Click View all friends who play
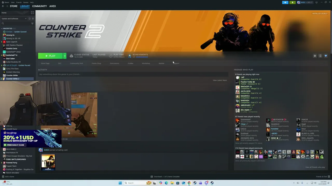 (x=315, y=167)
